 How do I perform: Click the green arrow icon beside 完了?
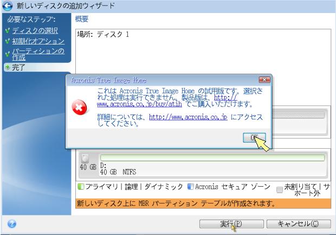[8, 67]
